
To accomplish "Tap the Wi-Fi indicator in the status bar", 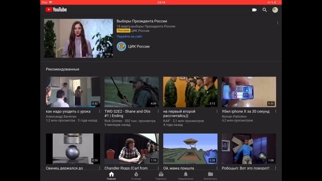I will point(50,2).
